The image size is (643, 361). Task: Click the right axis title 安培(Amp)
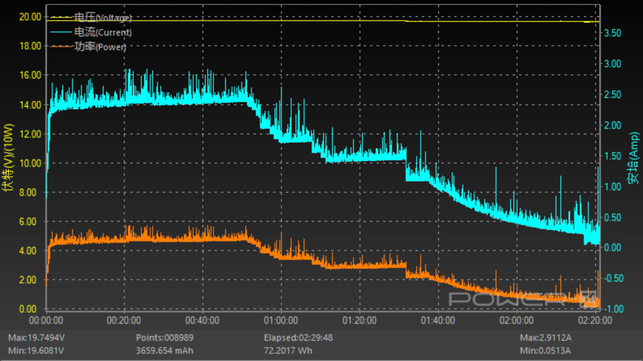[634, 158]
